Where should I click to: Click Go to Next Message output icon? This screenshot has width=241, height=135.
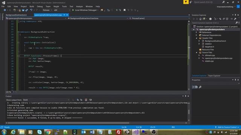click(x=81, y=100)
